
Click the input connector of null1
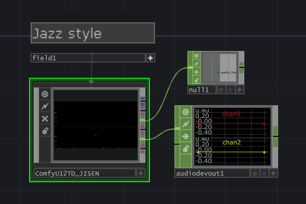pos(190,67)
